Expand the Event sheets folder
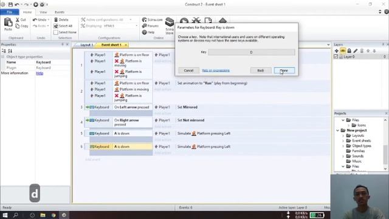 tap(343, 141)
